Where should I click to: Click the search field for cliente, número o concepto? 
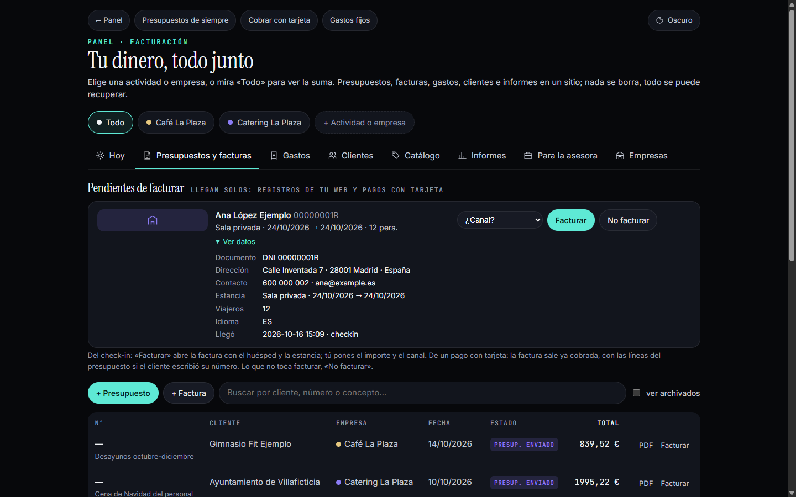pyautogui.click(x=422, y=393)
